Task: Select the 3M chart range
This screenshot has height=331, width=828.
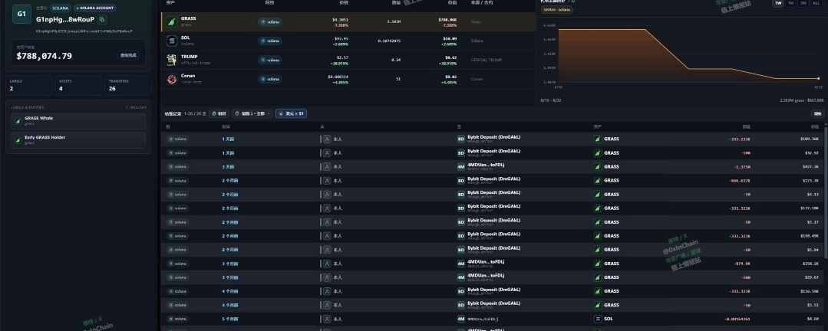Action: coord(803,3)
